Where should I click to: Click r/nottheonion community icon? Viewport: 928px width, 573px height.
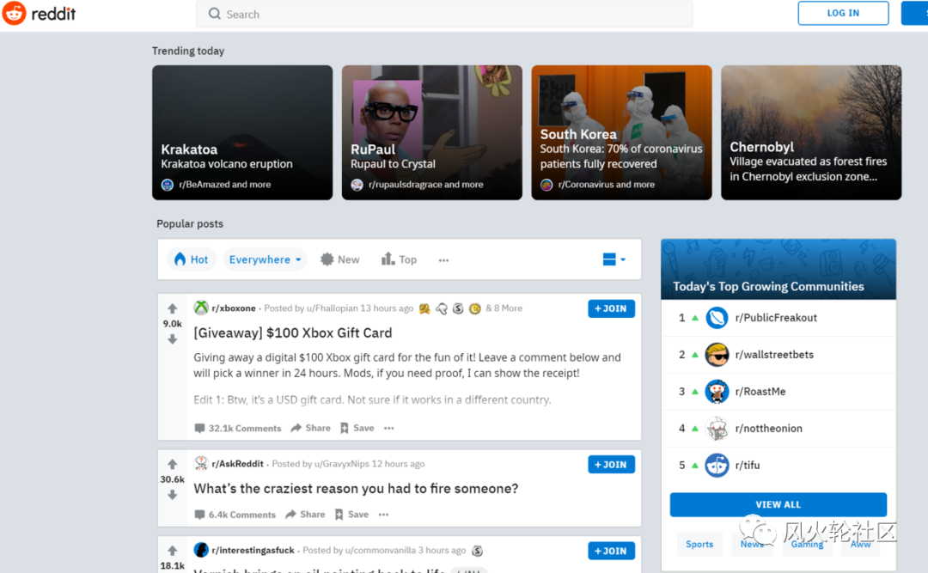(717, 428)
